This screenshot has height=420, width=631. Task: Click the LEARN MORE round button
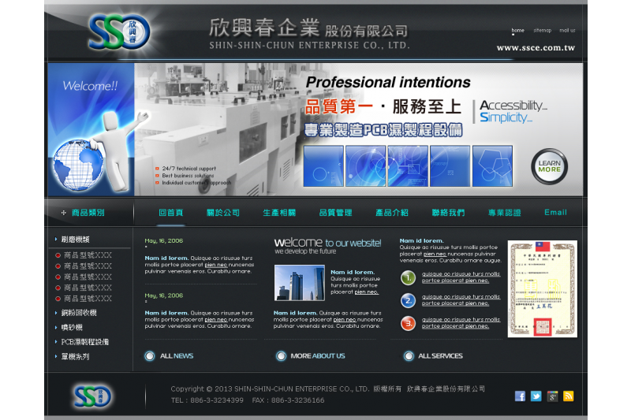549,166
